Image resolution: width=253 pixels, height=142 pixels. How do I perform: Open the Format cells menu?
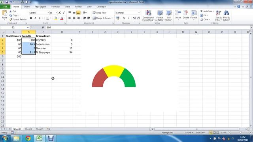[194, 15]
